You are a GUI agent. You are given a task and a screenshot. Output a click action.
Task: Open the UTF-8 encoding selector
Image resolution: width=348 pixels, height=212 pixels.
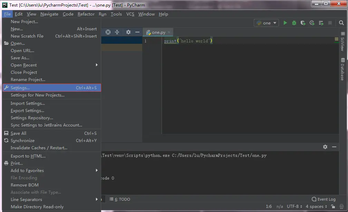coord(294,206)
